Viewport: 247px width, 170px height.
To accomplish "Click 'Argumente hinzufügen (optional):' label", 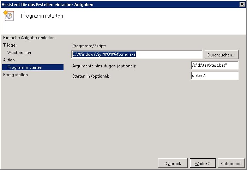I will click(x=104, y=66).
